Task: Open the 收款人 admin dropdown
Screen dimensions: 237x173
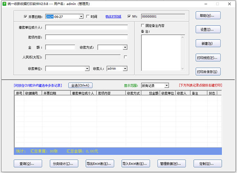Action: click(x=125, y=69)
